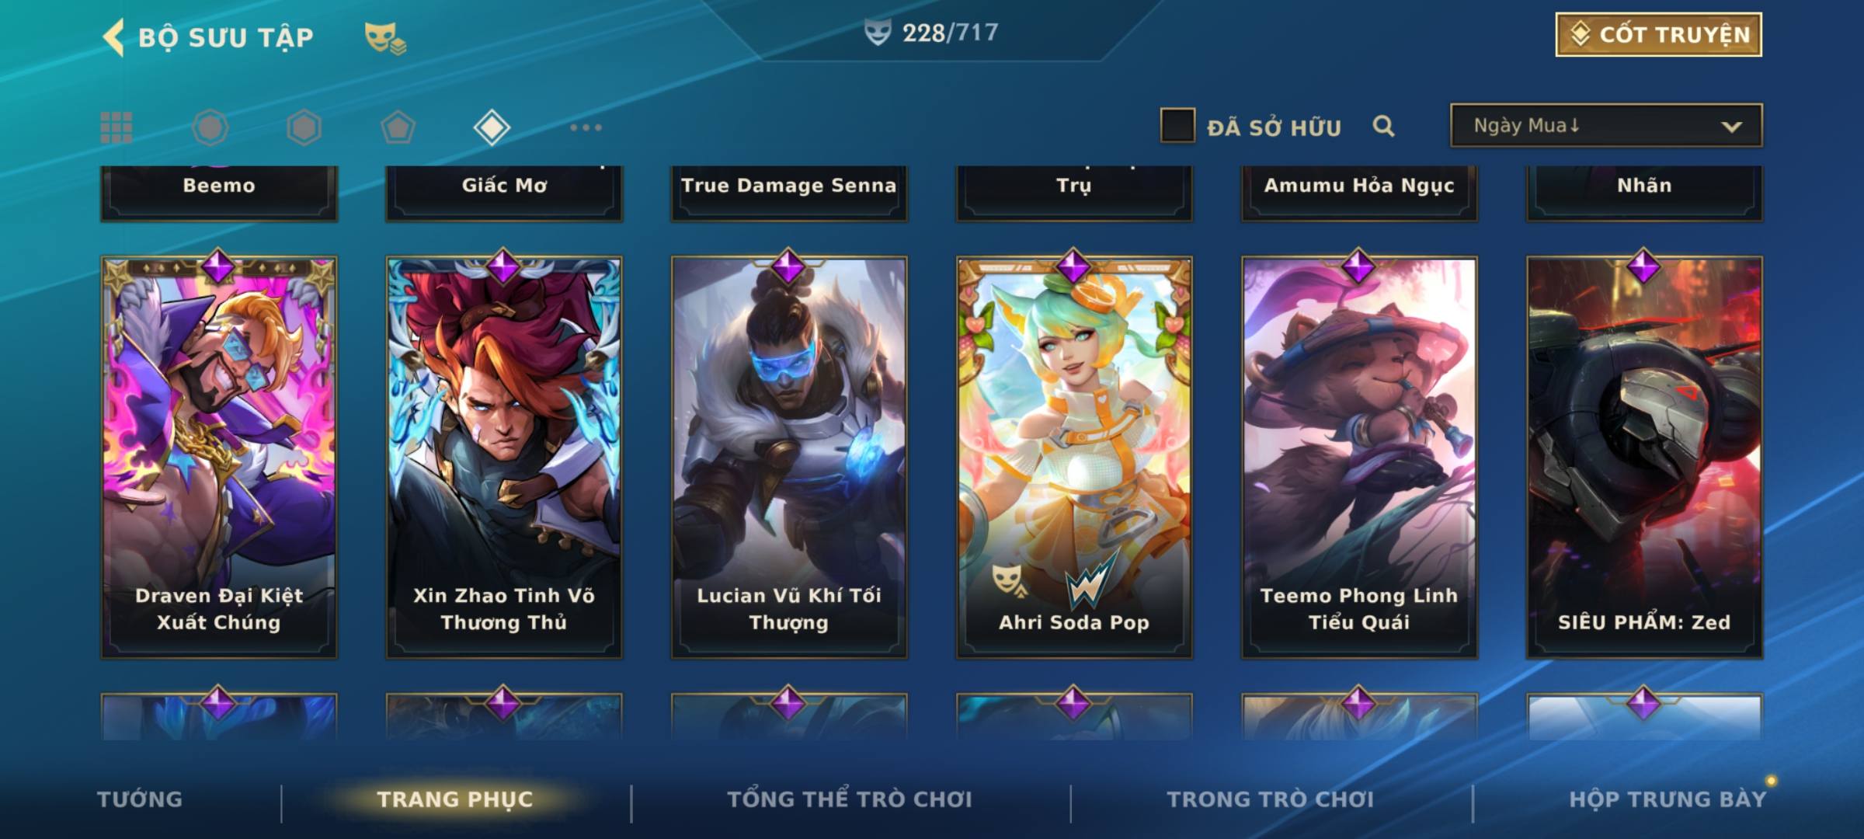Switch to the Tướng tab
Image resolution: width=1864 pixels, height=839 pixels.
pos(140,799)
